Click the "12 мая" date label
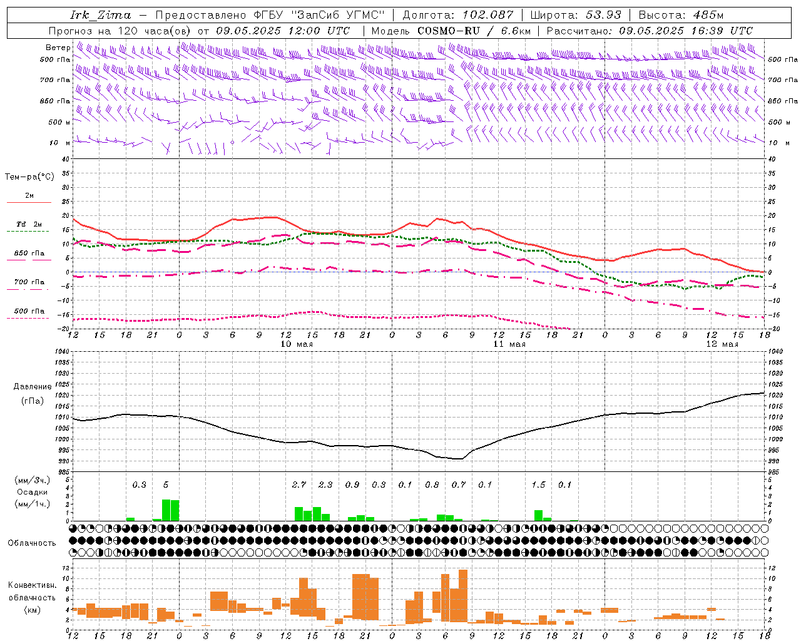This screenshot has width=801, height=641. (x=722, y=344)
